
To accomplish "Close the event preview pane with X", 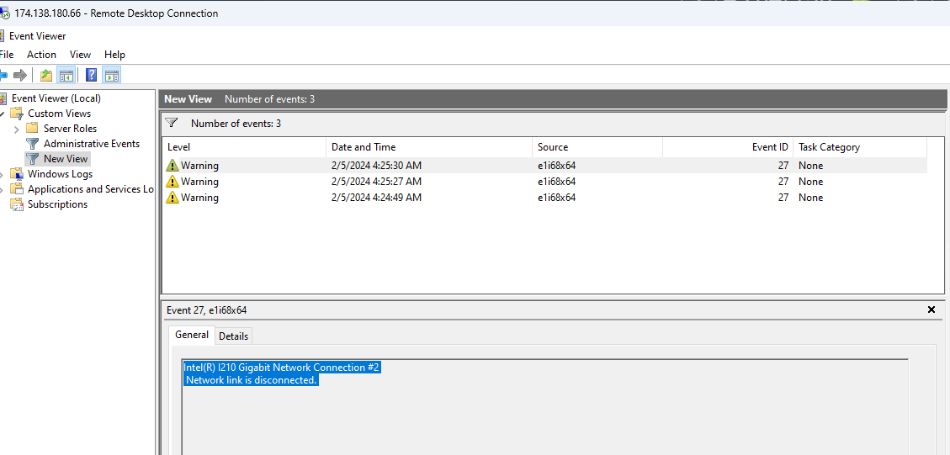I will [x=931, y=310].
